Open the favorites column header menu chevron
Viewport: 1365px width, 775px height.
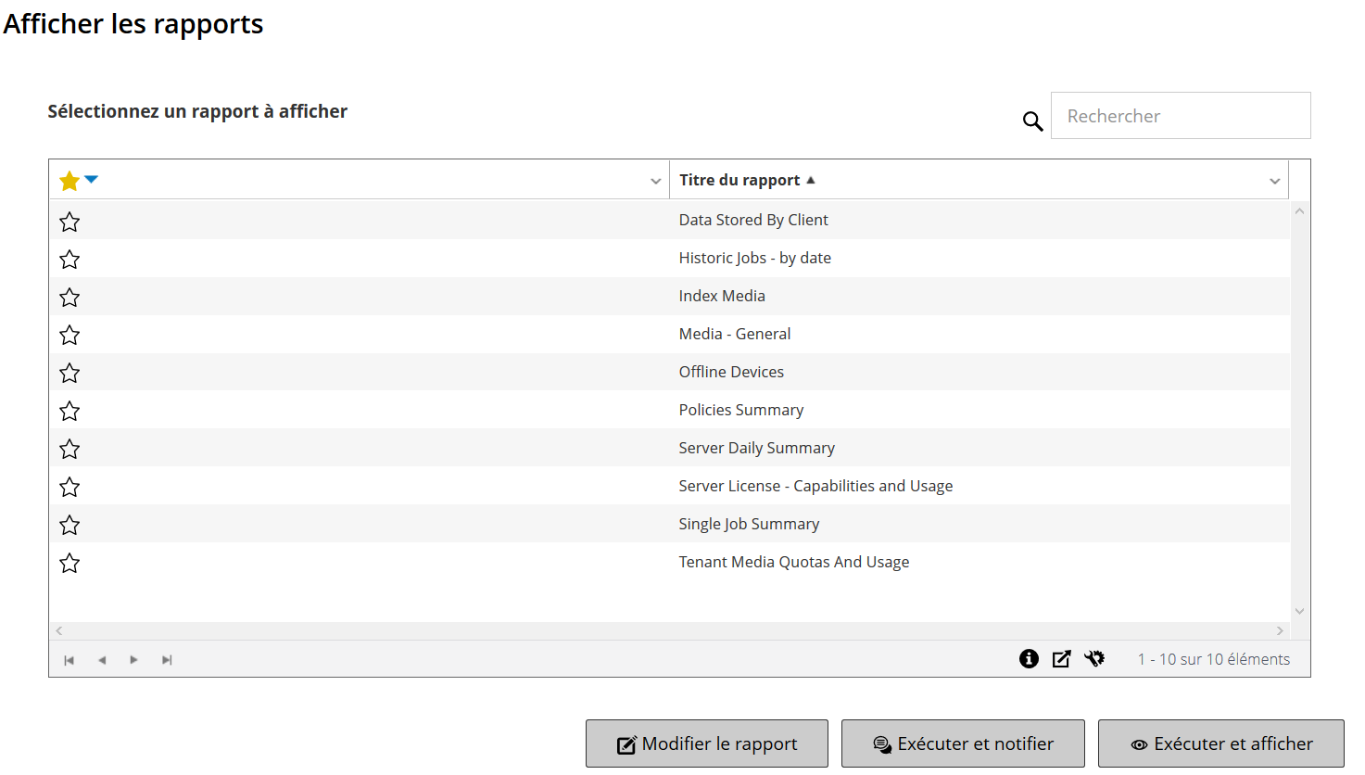click(655, 181)
